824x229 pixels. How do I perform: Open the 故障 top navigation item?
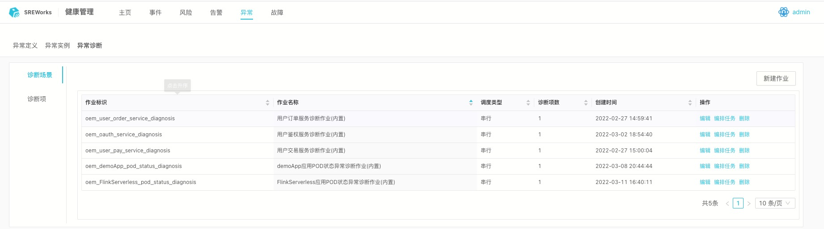tap(277, 12)
